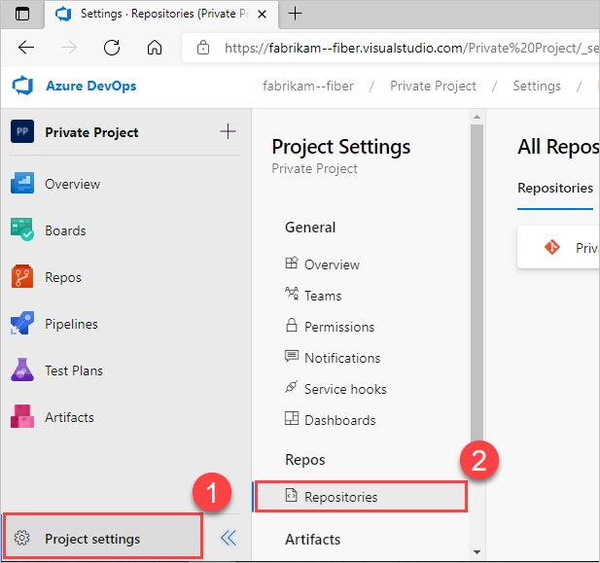Screen dimensions: 600x563
Task: Open Notifications settings page
Action: (x=342, y=358)
